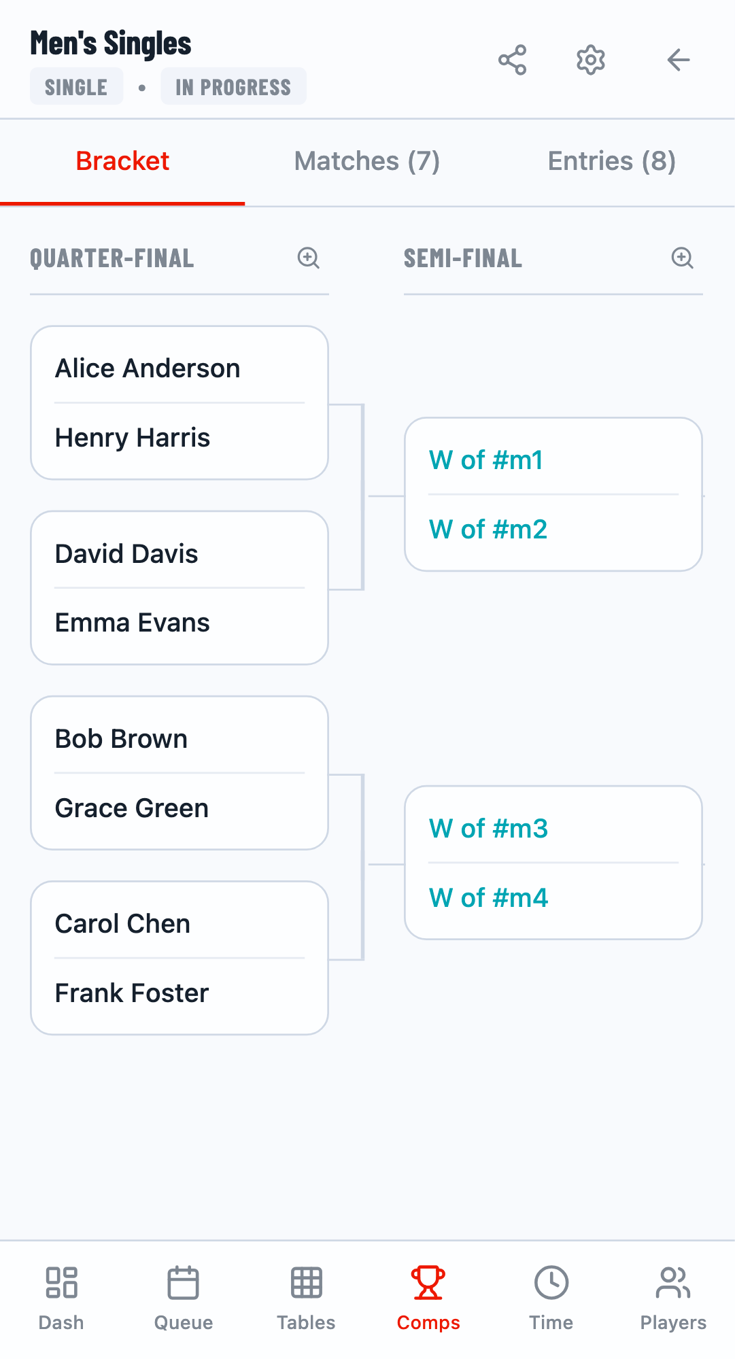Open the Alice Anderson vs Henry Harris match
Image resolution: width=735 pixels, height=1359 pixels.
(180, 402)
